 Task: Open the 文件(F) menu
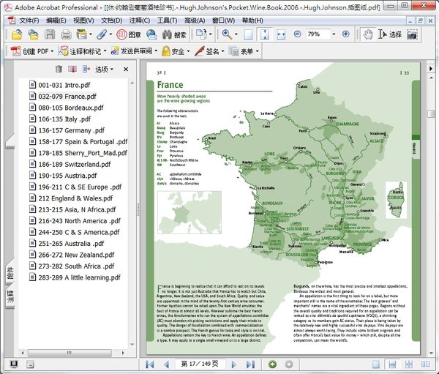click(24, 20)
